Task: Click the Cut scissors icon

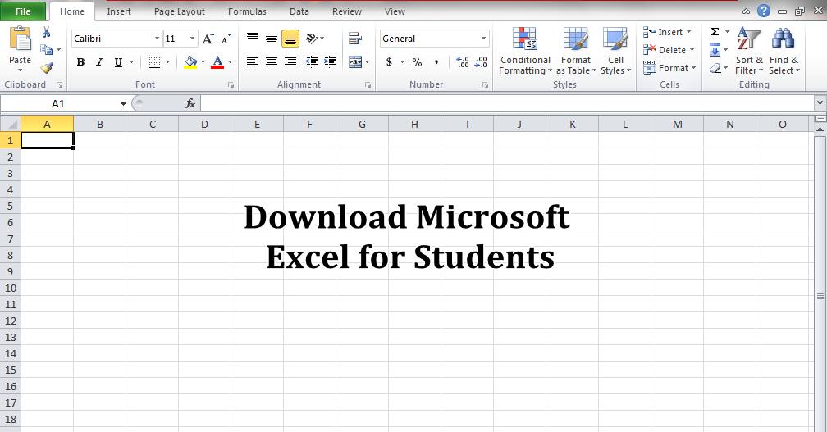Action: pyautogui.click(x=47, y=33)
